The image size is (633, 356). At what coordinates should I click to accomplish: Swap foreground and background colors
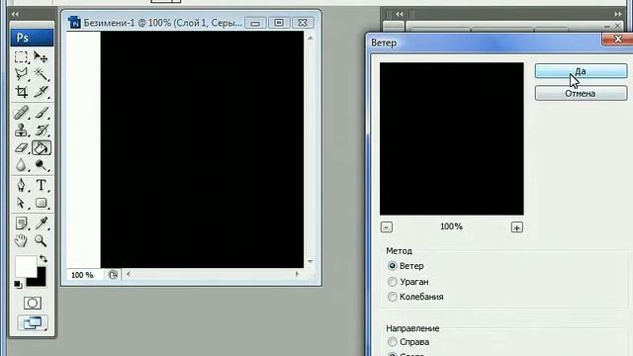pyautogui.click(x=44, y=259)
